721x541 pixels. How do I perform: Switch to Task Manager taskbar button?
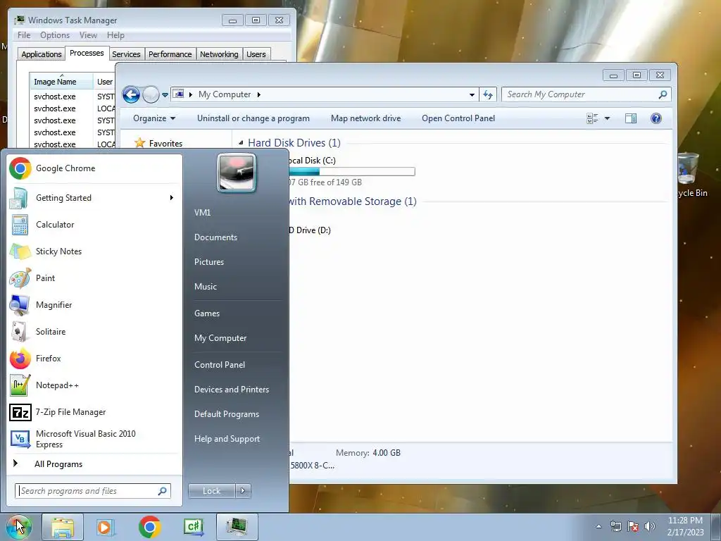tap(237, 527)
